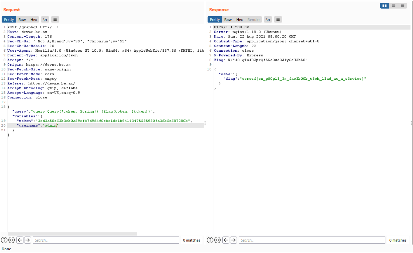Select combined tabbed layout icon
The height and width of the screenshot is (253, 413).
(403, 6)
